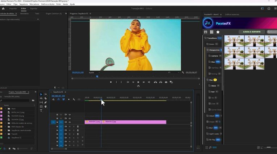
Task: Click the PacotesFX sliders settings icon
Action: click(206, 32)
